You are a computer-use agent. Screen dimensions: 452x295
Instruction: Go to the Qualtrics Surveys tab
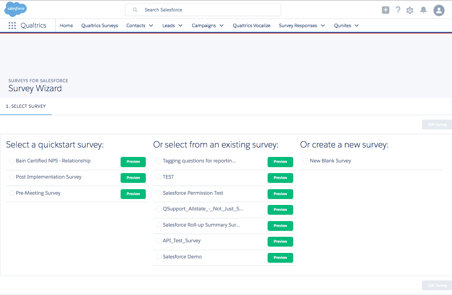coord(99,26)
